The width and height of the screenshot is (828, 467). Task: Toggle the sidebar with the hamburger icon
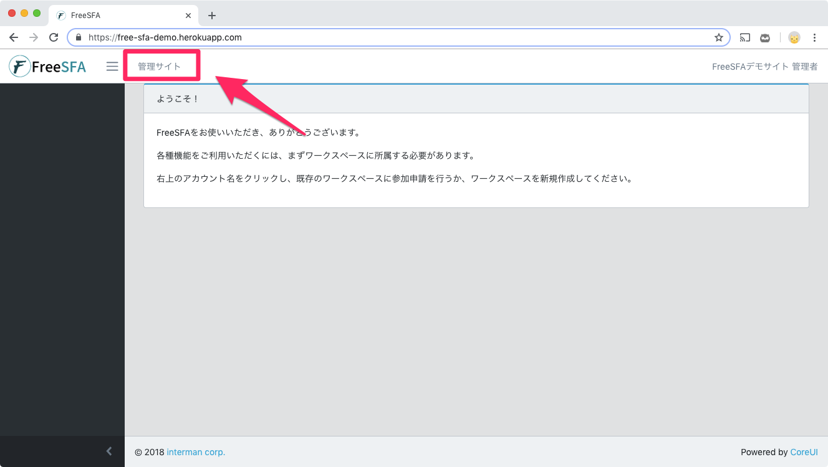click(x=112, y=67)
